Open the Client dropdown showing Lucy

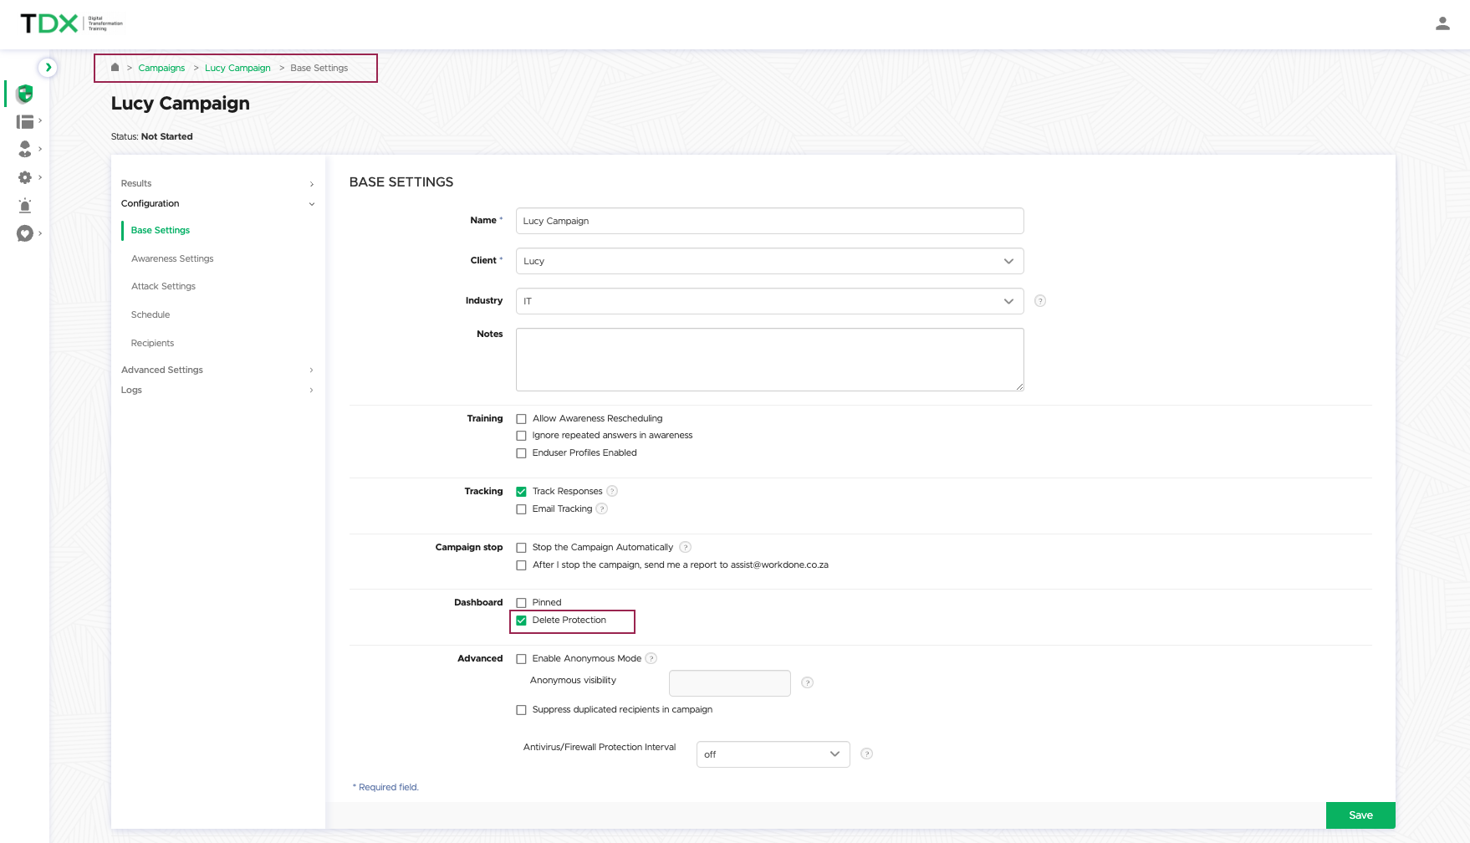coord(769,261)
